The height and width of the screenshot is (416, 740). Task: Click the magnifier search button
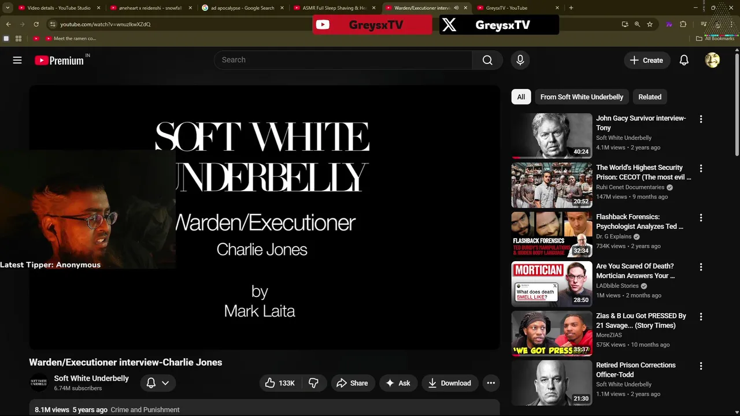pyautogui.click(x=487, y=60)
